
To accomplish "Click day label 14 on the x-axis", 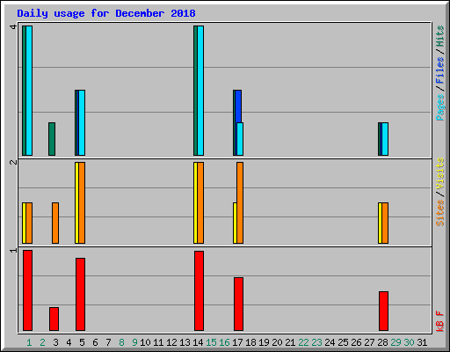I will pyautogui.click(x=198, y=342).
